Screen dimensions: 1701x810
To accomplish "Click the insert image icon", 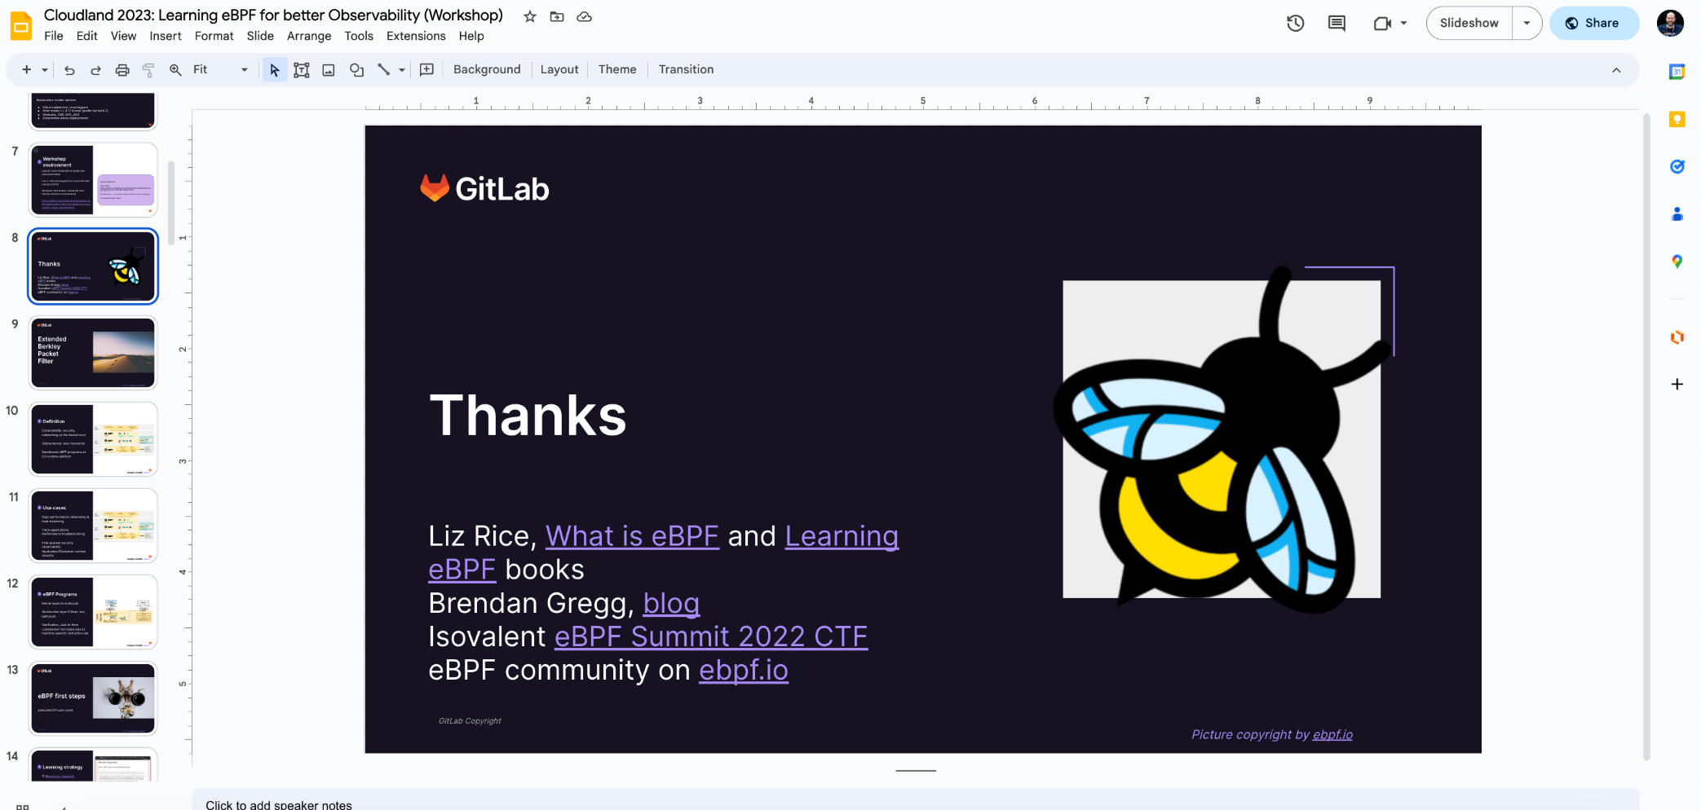I will 329,70.
